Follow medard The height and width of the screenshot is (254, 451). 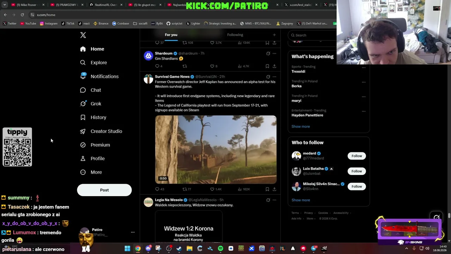(357, 156)
